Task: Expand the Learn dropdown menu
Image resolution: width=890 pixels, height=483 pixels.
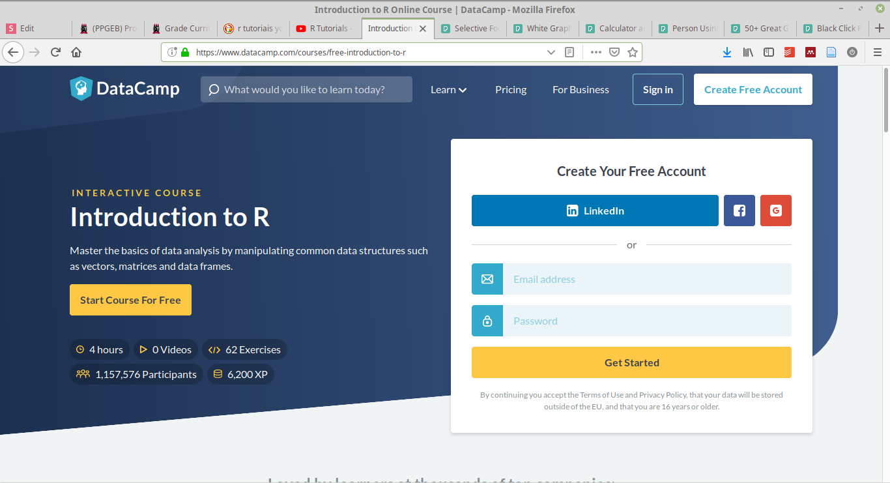Action: (449, 90)
